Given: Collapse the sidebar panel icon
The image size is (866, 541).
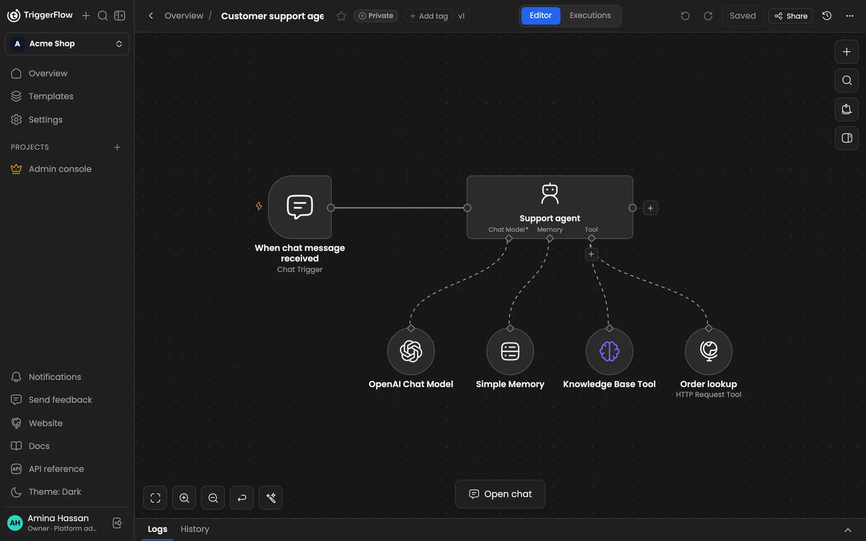Looking at the screenshot, I should tap(120, 16).
